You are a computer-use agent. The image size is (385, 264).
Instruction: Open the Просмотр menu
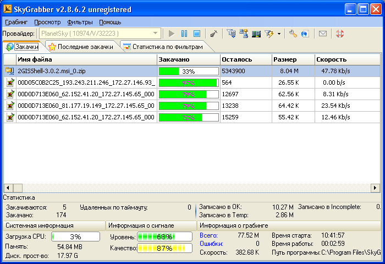click(x=47, y=22)
